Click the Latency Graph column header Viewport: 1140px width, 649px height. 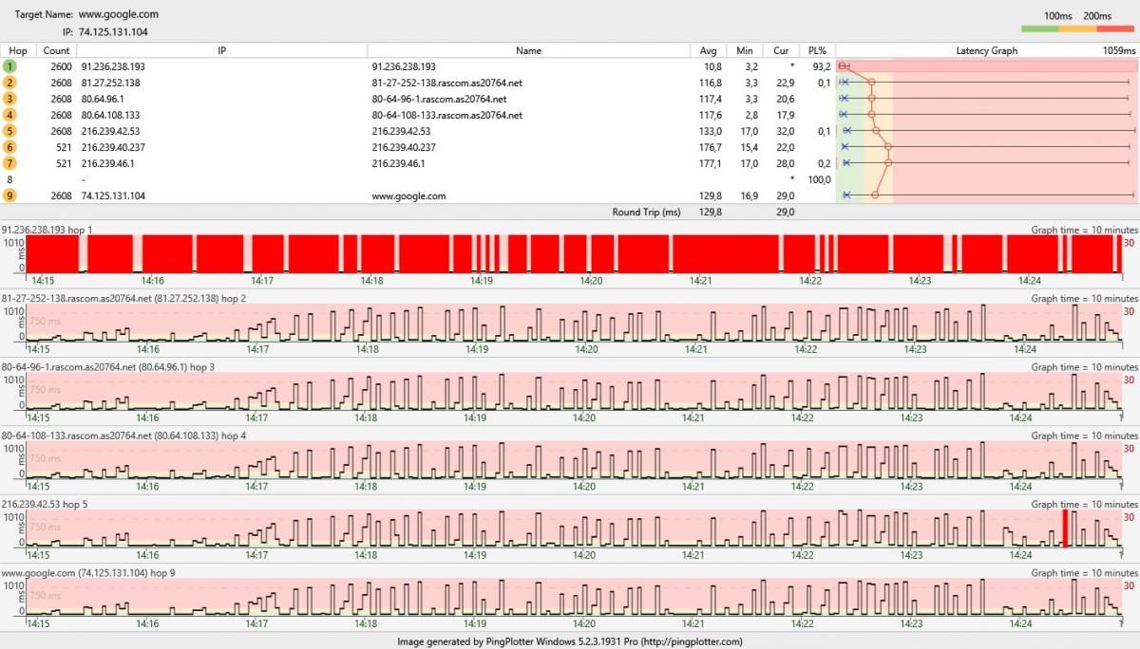tap(986, 50)
